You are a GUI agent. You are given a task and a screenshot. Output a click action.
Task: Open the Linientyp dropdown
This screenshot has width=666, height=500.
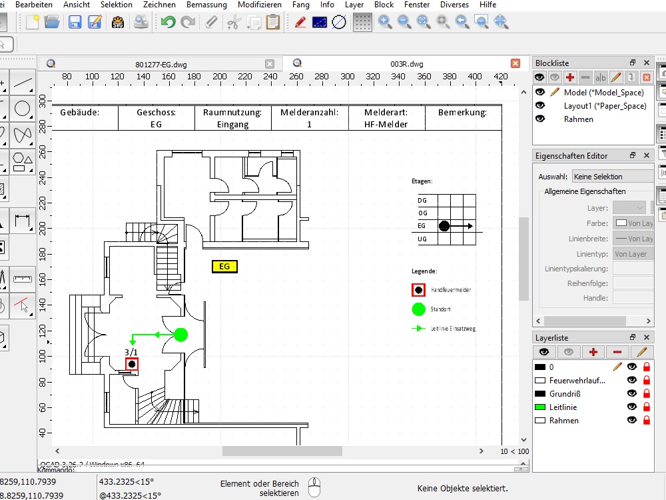click(633, 254)
